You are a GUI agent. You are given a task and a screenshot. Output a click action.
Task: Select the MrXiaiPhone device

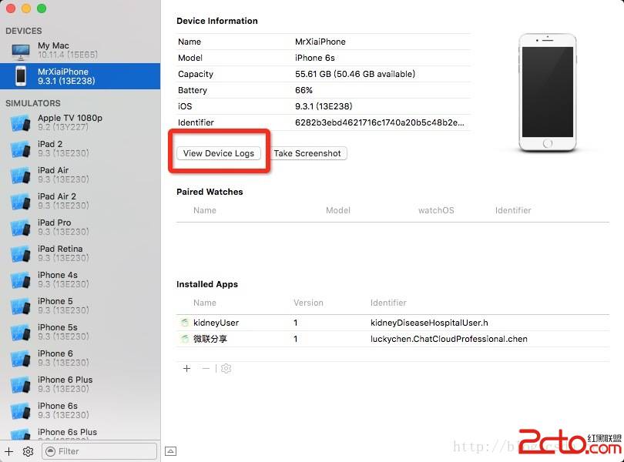[80, 76]
